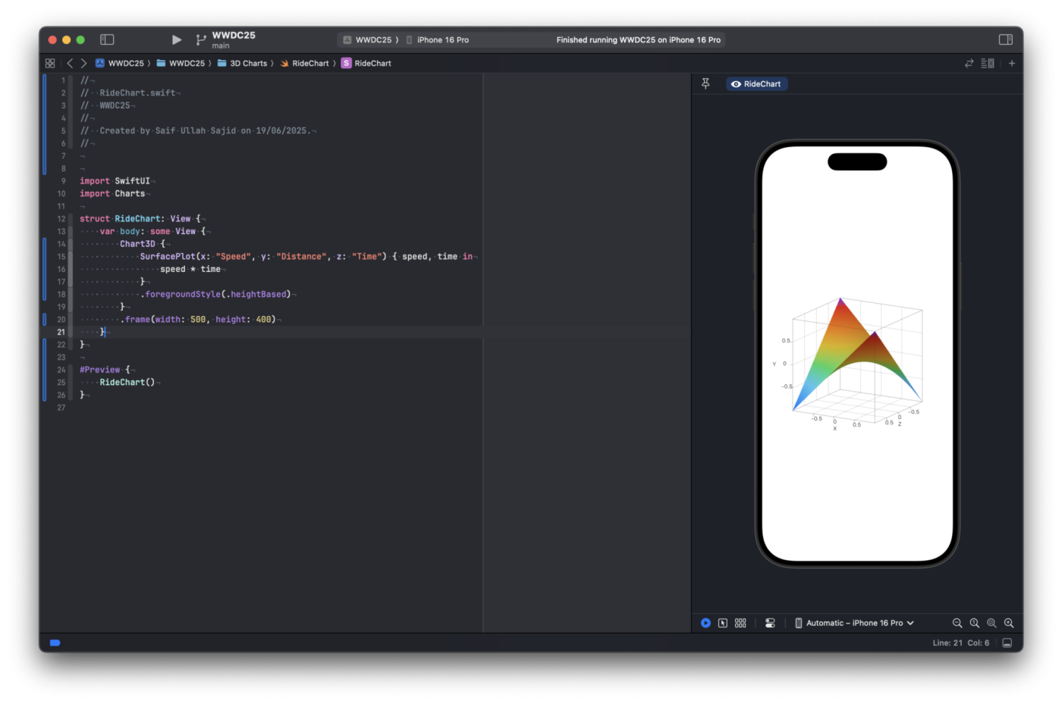1062x704 pixels.
Task: Zoom in the preview canvas
Action: 1009,623
